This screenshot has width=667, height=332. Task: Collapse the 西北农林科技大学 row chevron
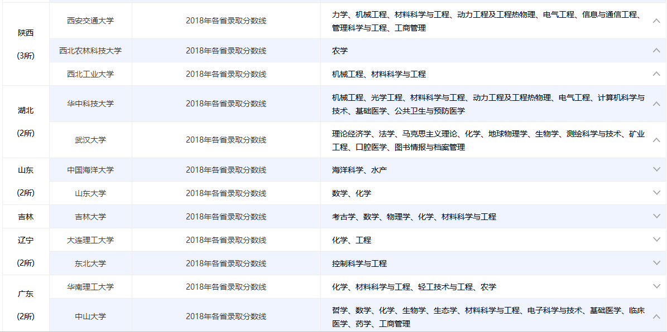[x=656, y=51]
